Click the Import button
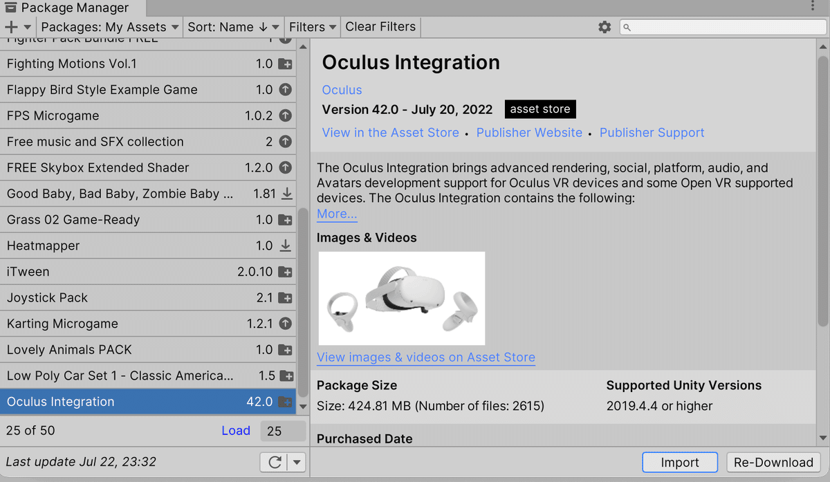830x482 pixels. pyautogui.click(x=680, y=463)
